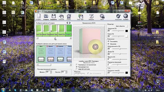
Task: Click the Skype taskbar icon
Action: point(15,90)
